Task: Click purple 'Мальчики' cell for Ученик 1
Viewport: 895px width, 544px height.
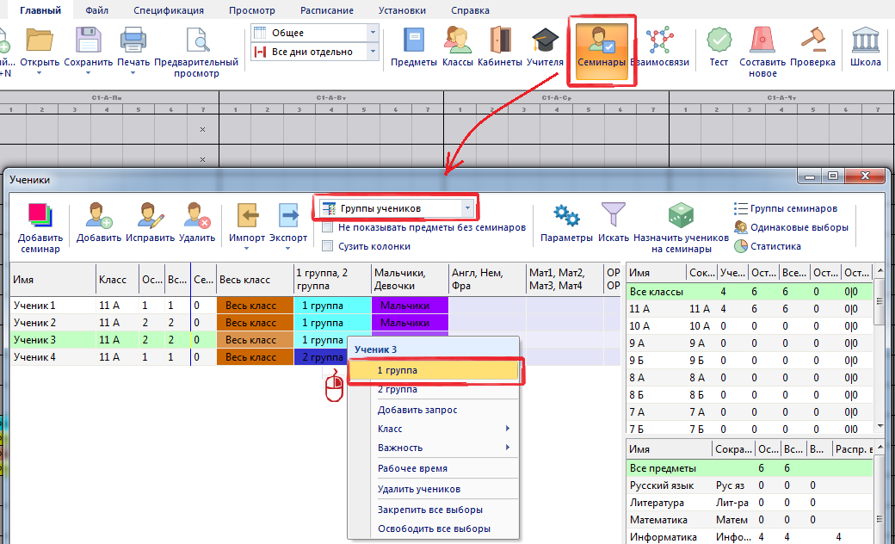Action: [x=410, y=306]
